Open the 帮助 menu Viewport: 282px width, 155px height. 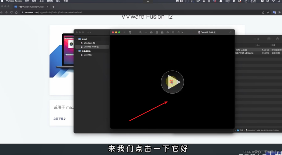[66, 1]
